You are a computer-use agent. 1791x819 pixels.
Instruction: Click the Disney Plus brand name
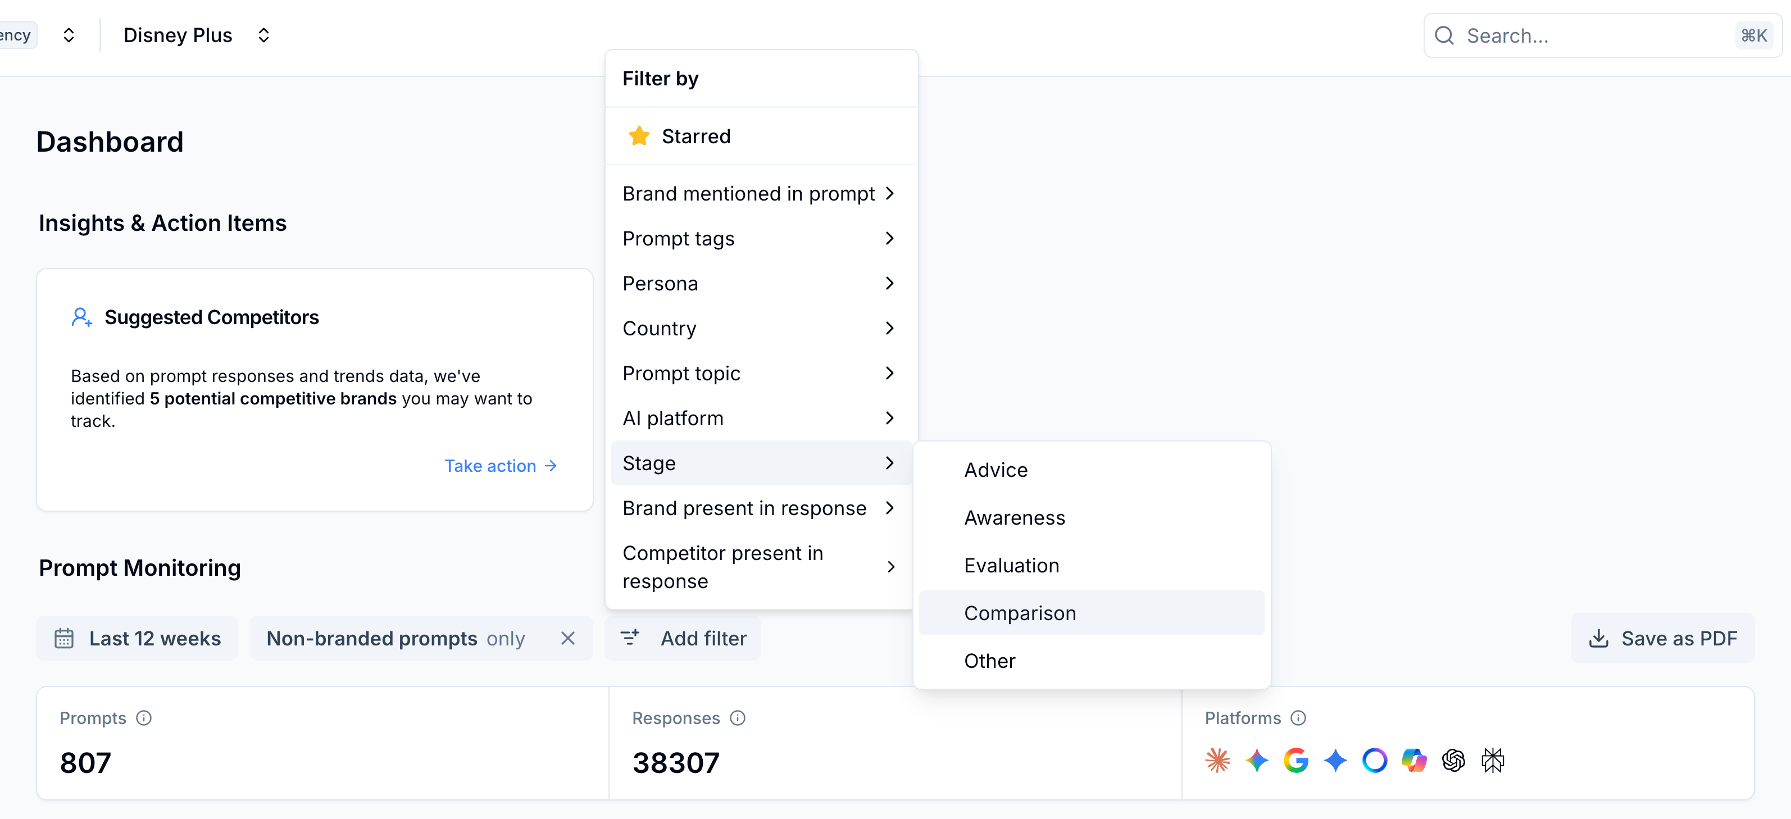(178, 35)
